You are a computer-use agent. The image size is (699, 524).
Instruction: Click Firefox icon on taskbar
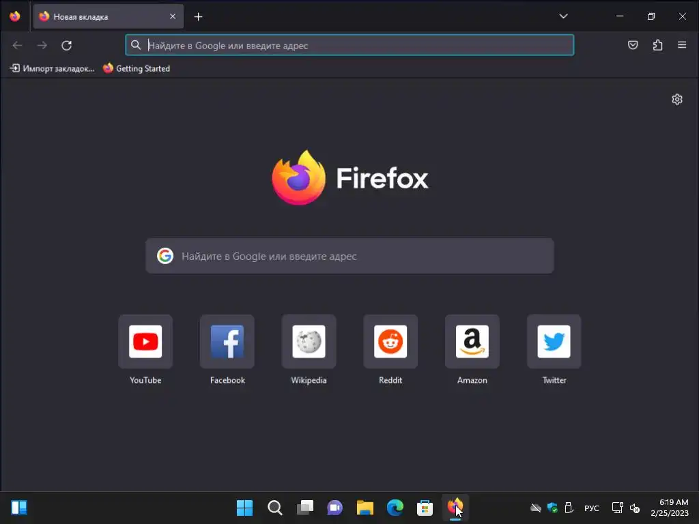click(455, 508)
